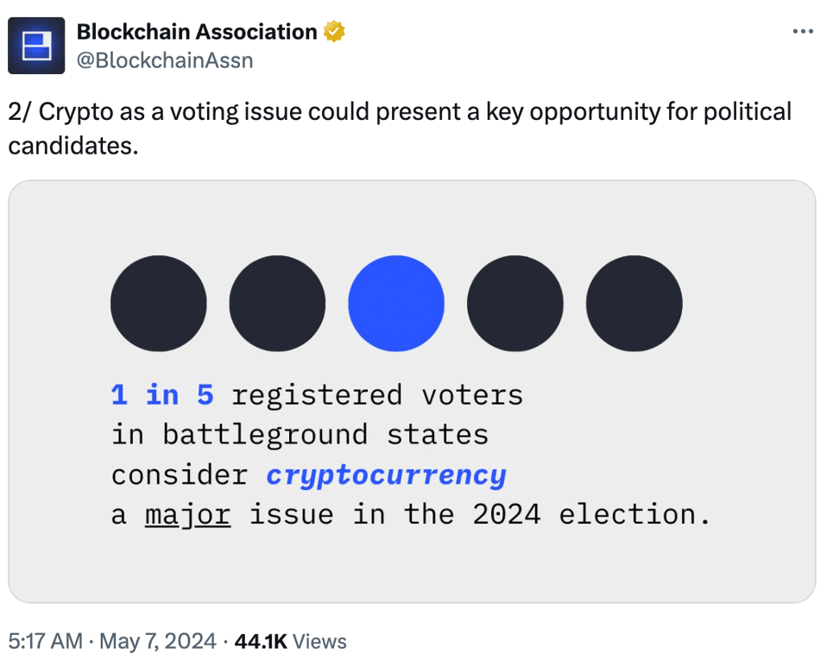This screenshot has height=672, width=827.
Task: Click the "2024 election" text in the image
Action: click(x=591, y=515)
